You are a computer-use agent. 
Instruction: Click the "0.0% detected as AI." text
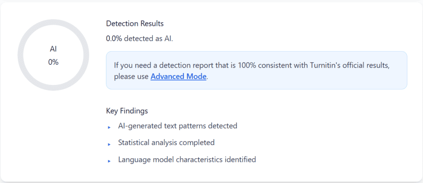point(140,39)
